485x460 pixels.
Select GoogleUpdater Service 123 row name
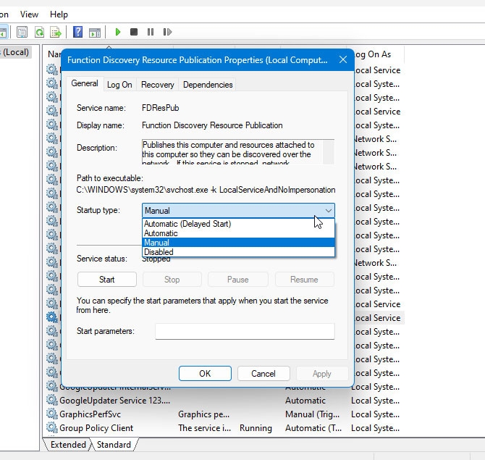[114, 401]
